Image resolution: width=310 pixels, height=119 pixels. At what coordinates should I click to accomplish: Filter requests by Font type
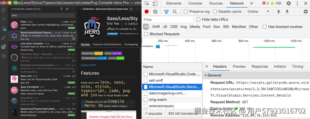[x=207, y=27]
